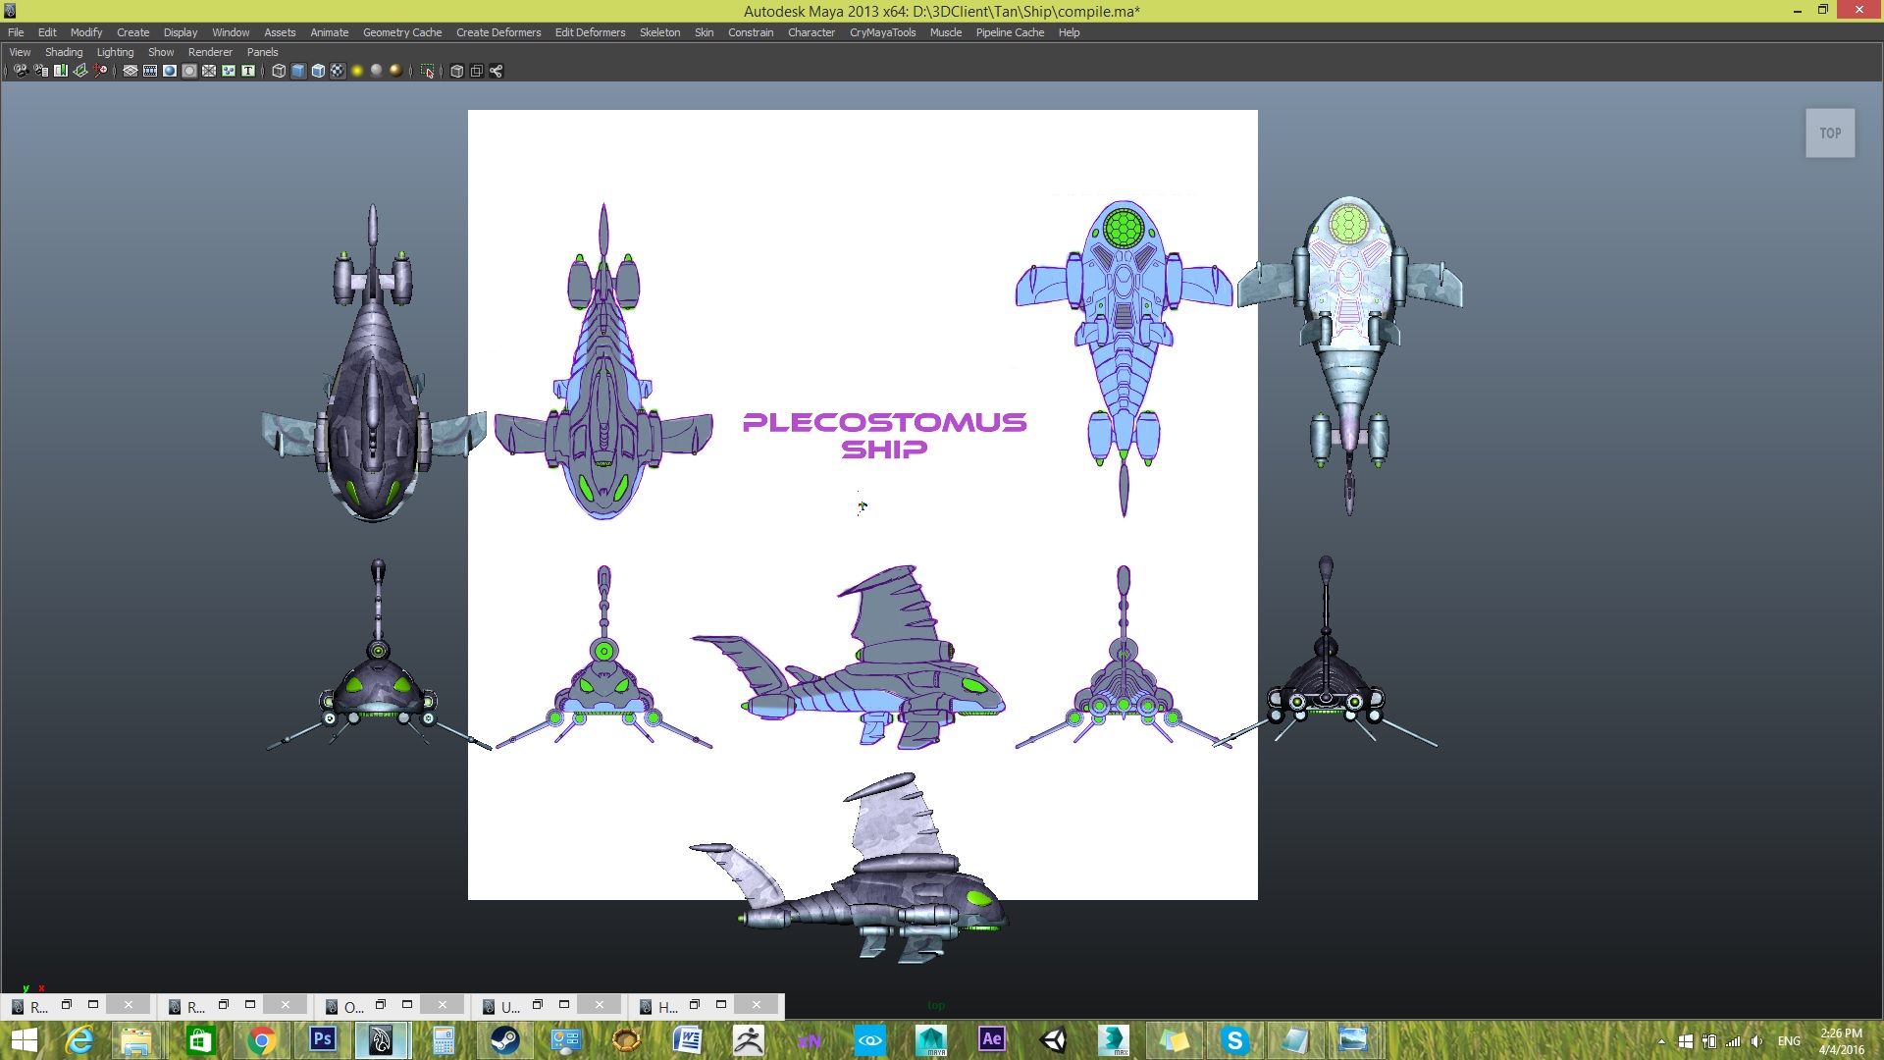Toggle the Film Gate display
1884x1060 pixels.
(x=150, y=71)
